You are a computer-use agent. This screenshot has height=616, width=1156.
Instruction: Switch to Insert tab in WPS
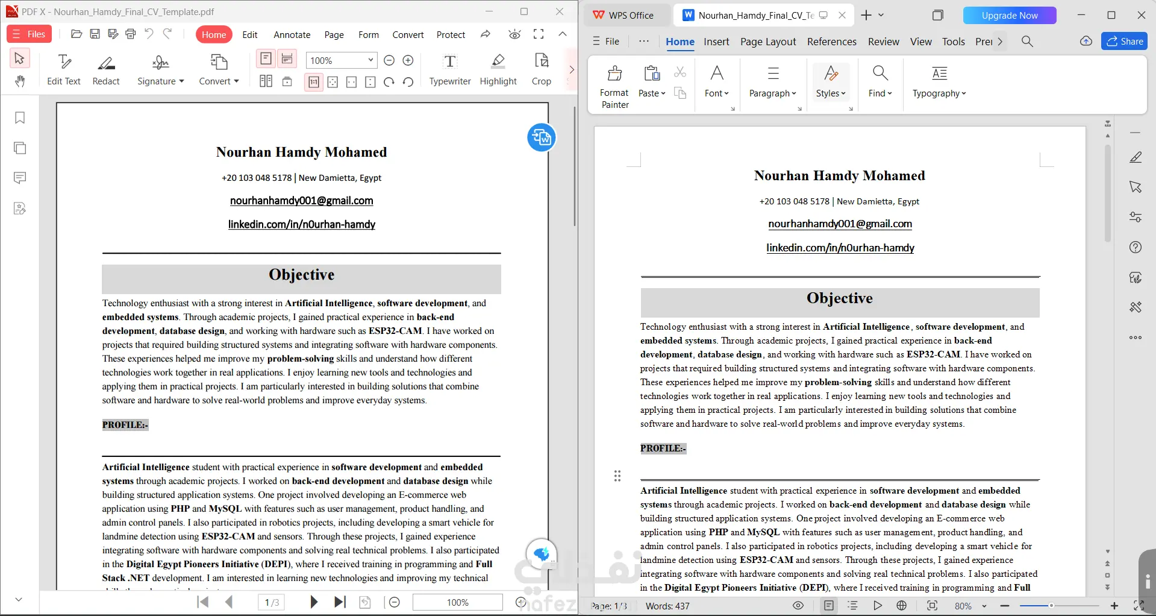point(716,42)
